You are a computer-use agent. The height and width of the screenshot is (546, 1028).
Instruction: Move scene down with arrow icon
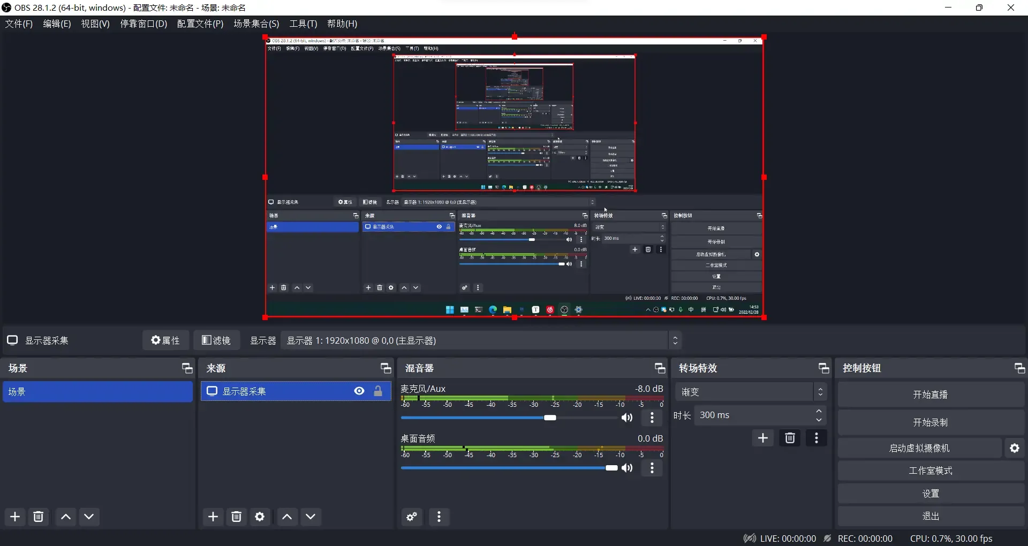(89, 517)
